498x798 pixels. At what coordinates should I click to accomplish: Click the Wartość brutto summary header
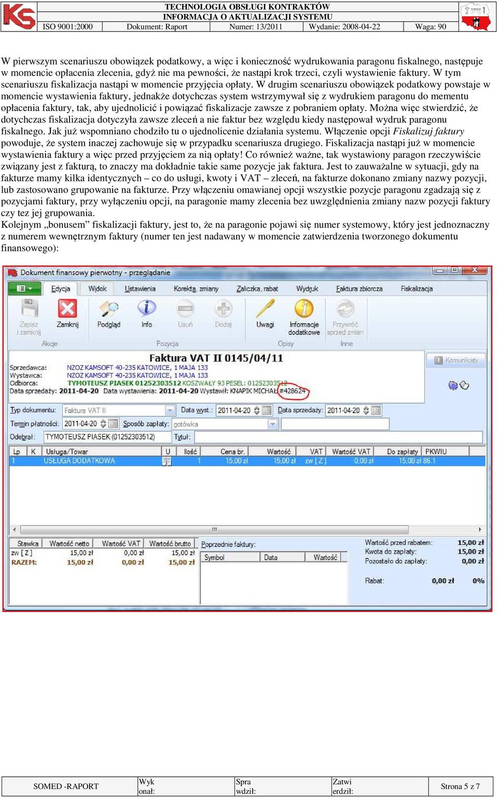tap(170, 543)
